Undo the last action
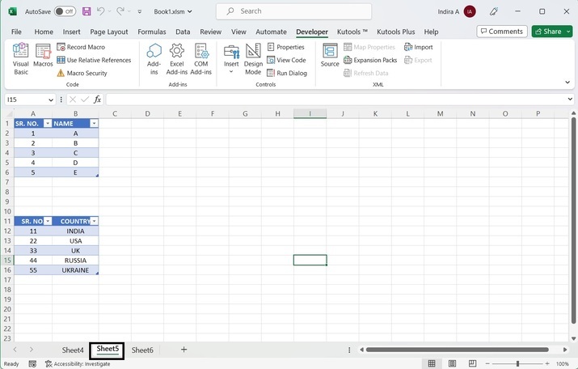 [100, 11]
